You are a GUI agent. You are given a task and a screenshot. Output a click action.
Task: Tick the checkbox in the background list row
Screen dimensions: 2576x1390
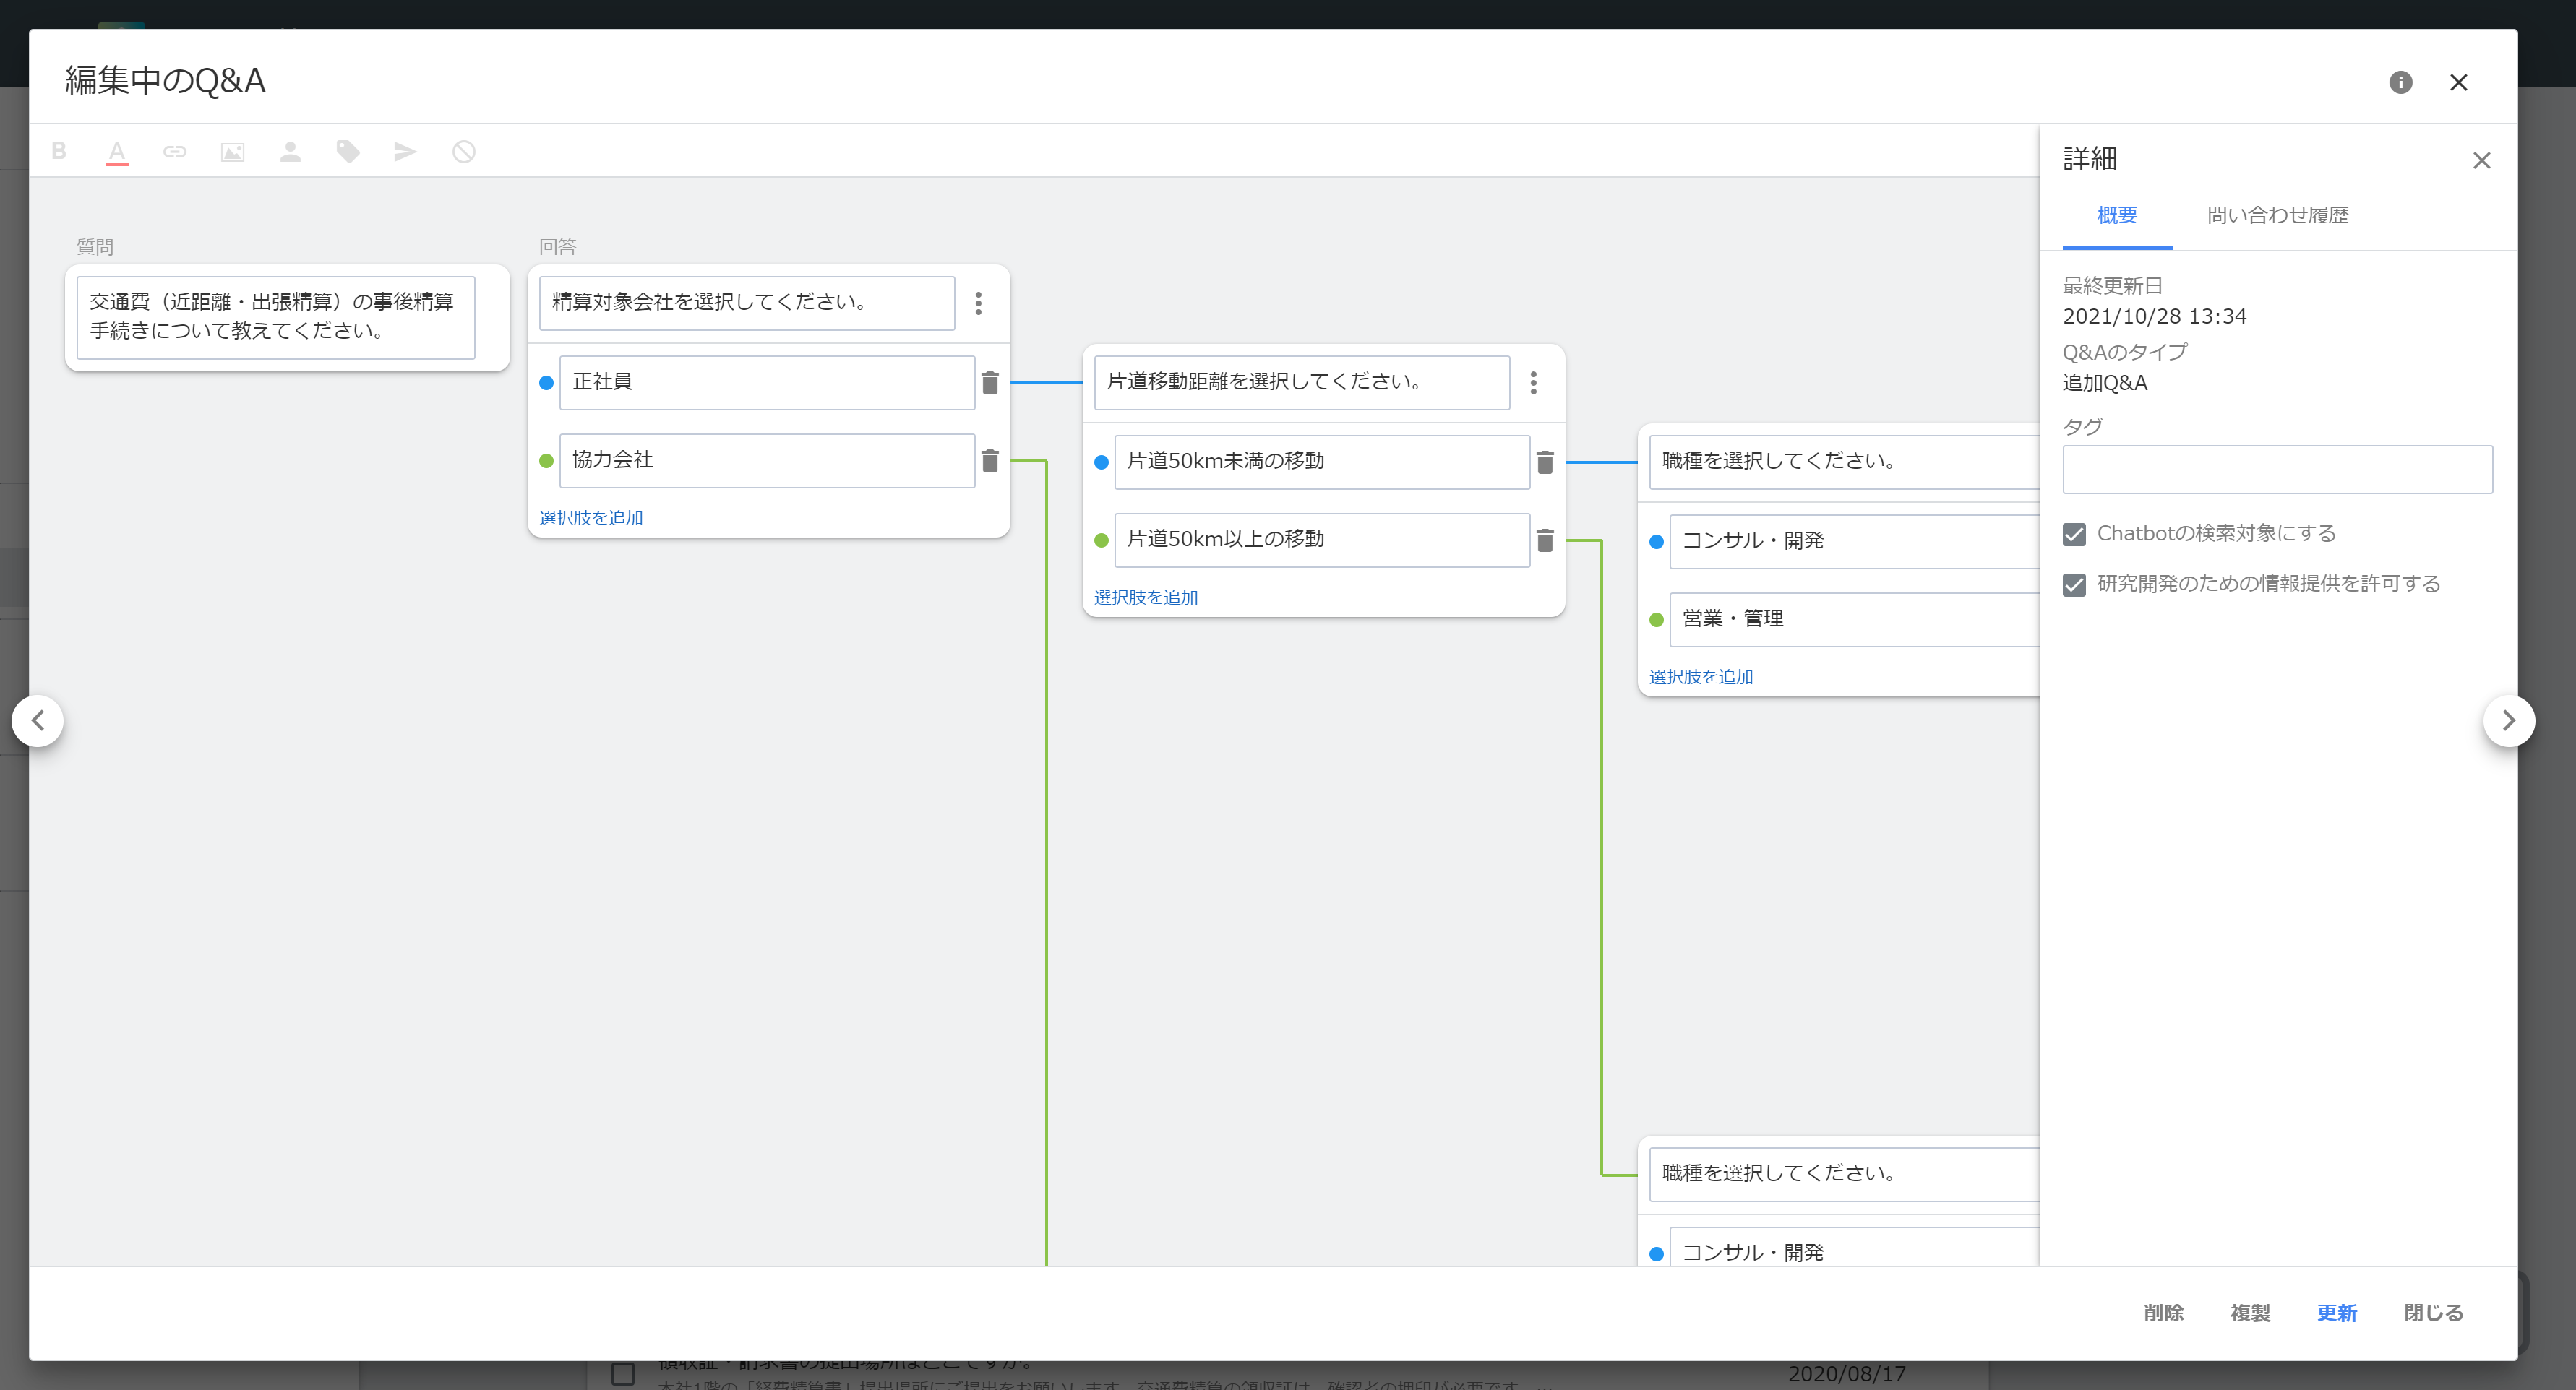(x=622, y=1374)
